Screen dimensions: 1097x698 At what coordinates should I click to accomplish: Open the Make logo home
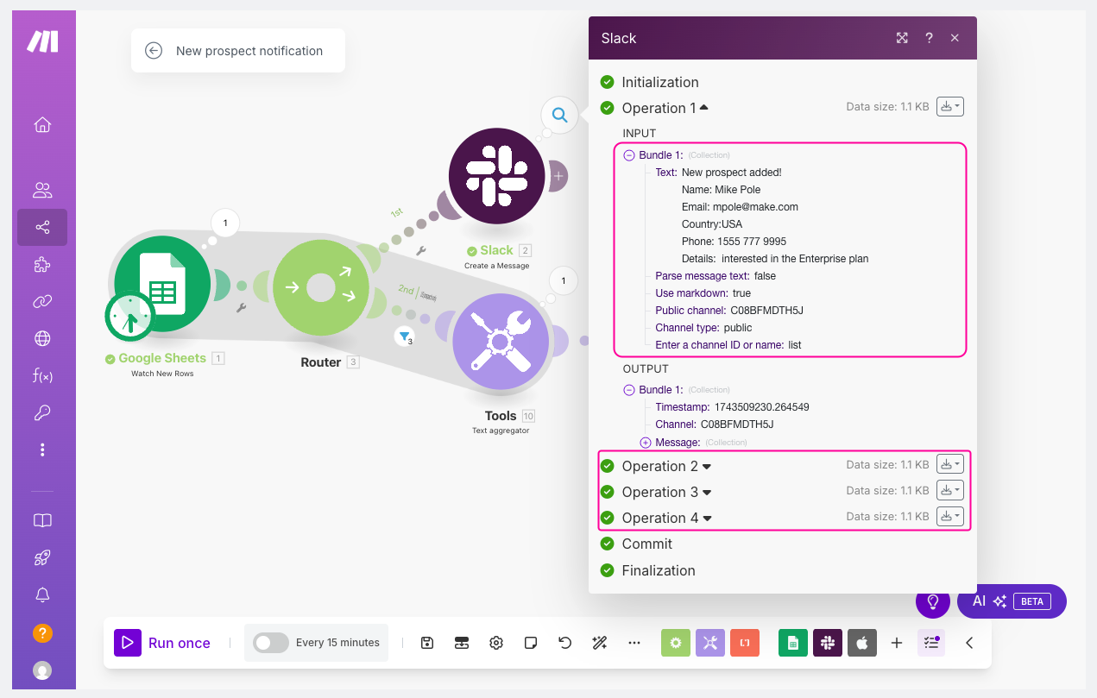[42, 41]
